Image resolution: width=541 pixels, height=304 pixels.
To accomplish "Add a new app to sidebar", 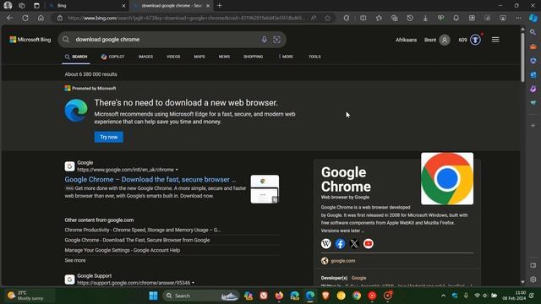I will click(533, 126).
